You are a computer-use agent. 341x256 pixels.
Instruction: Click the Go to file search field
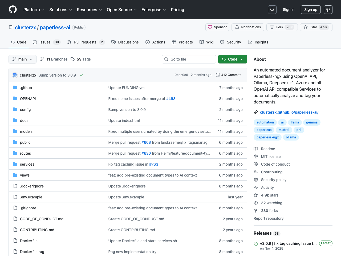pos(189,59)
